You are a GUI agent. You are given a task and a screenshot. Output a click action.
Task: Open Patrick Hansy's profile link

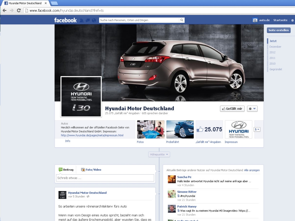[187, 206]
